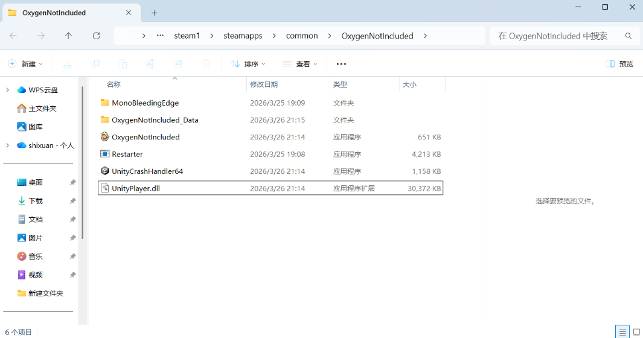Select the Restarter application icon
Image resolution: width=643 pixels, height=338 pixels.
point(105,155)
